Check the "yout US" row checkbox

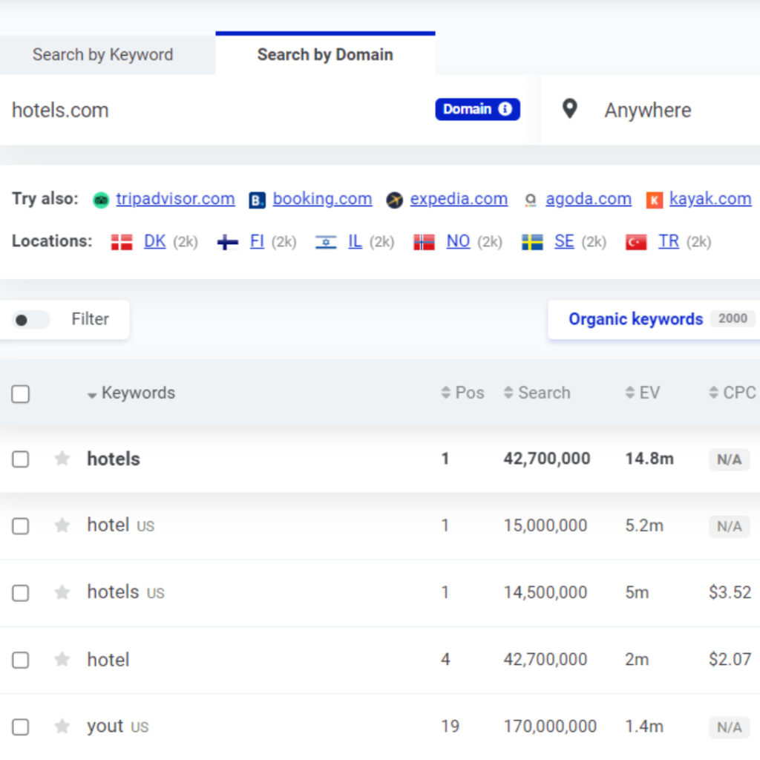pyautogui.click(x=20, y=727)
